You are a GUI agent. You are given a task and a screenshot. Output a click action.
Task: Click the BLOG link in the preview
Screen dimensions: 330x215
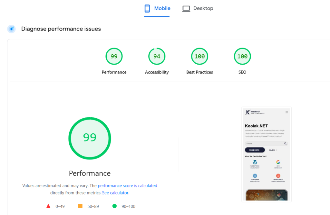point(273,150)
